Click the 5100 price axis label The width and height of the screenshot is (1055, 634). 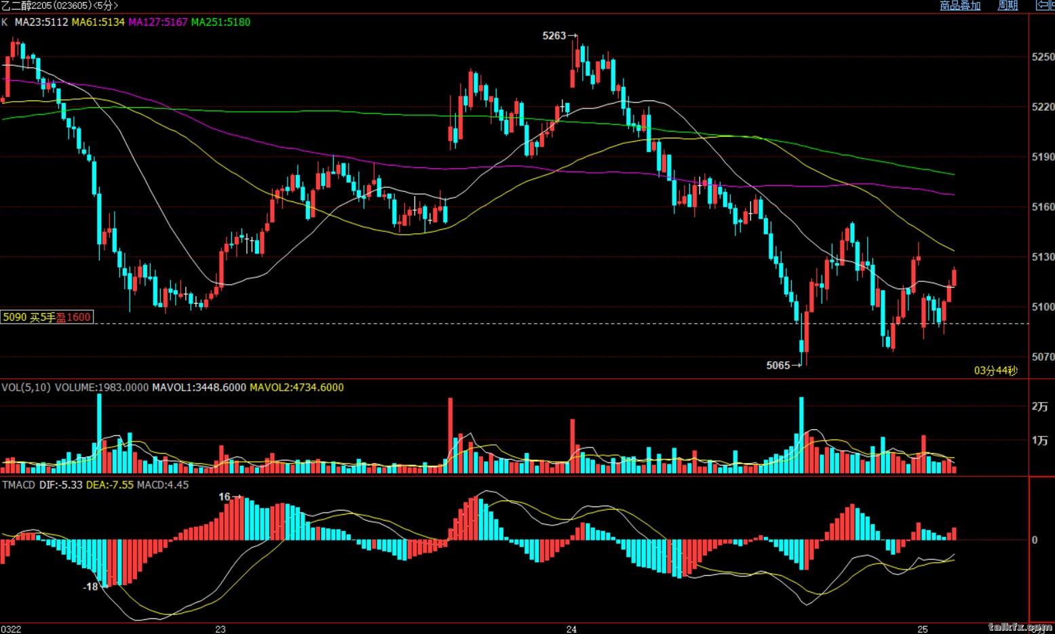click(x=1043, y=306)
